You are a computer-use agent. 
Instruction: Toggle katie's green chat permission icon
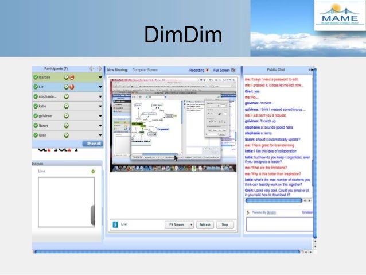[67, 106]
